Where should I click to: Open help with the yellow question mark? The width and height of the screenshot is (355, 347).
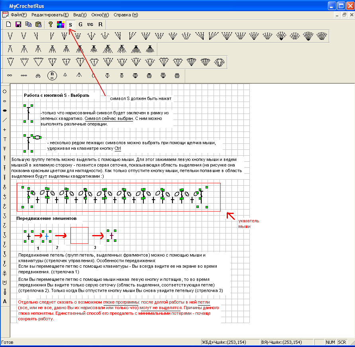pos(51,24)
